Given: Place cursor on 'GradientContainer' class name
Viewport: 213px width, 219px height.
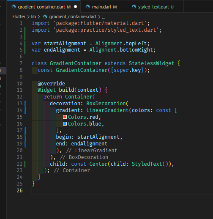Looking at the screenshot, I should pos(76,63).
